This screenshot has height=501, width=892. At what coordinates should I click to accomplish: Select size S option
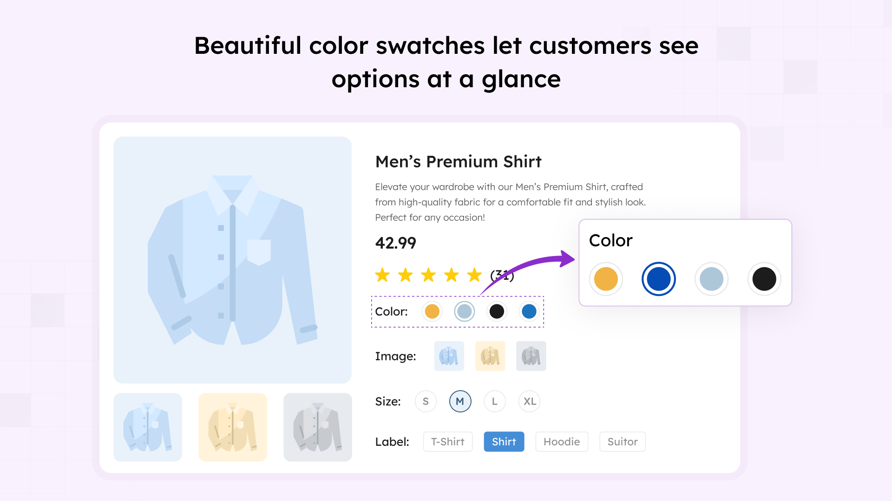(426, 401)
